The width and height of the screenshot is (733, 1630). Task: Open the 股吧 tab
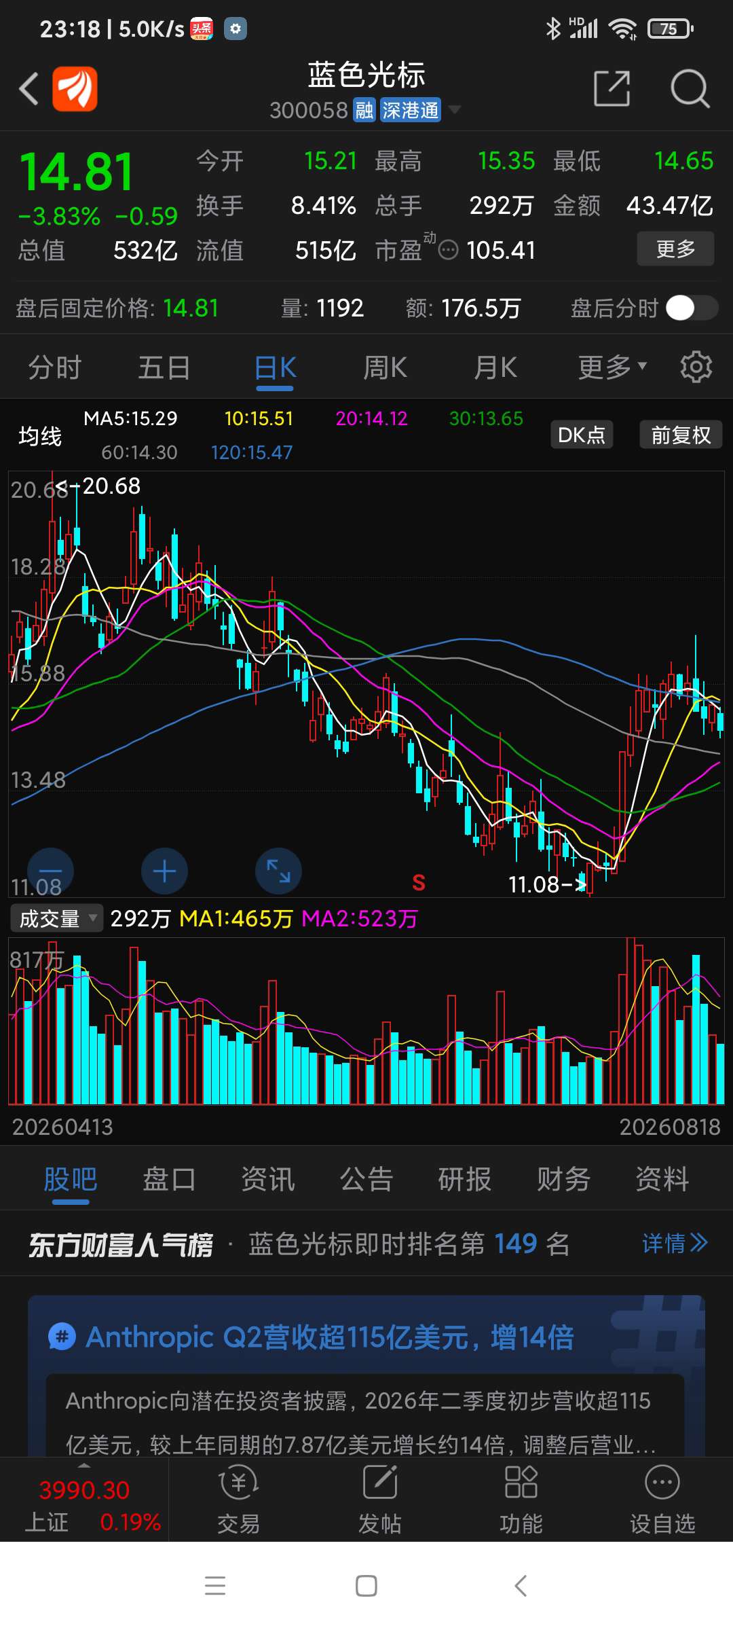pyautogui.click(x=71, y=1180)
